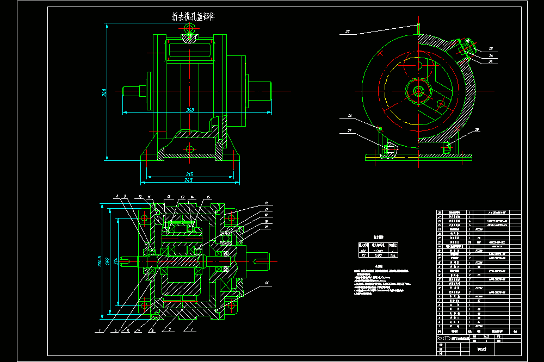This screenshot has width=544, height=362.
Task: Click the inspection cover rectangle in front view
Action: coord(190,50)
